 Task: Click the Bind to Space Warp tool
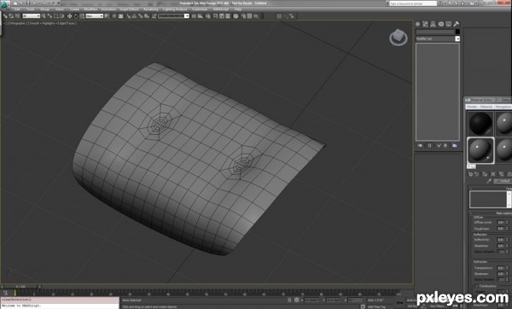point(17,16)
